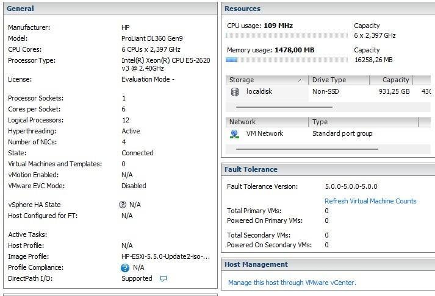Click the HP-ESXi-5.5.0-Update2 image profile value

(x=165, y=256)
